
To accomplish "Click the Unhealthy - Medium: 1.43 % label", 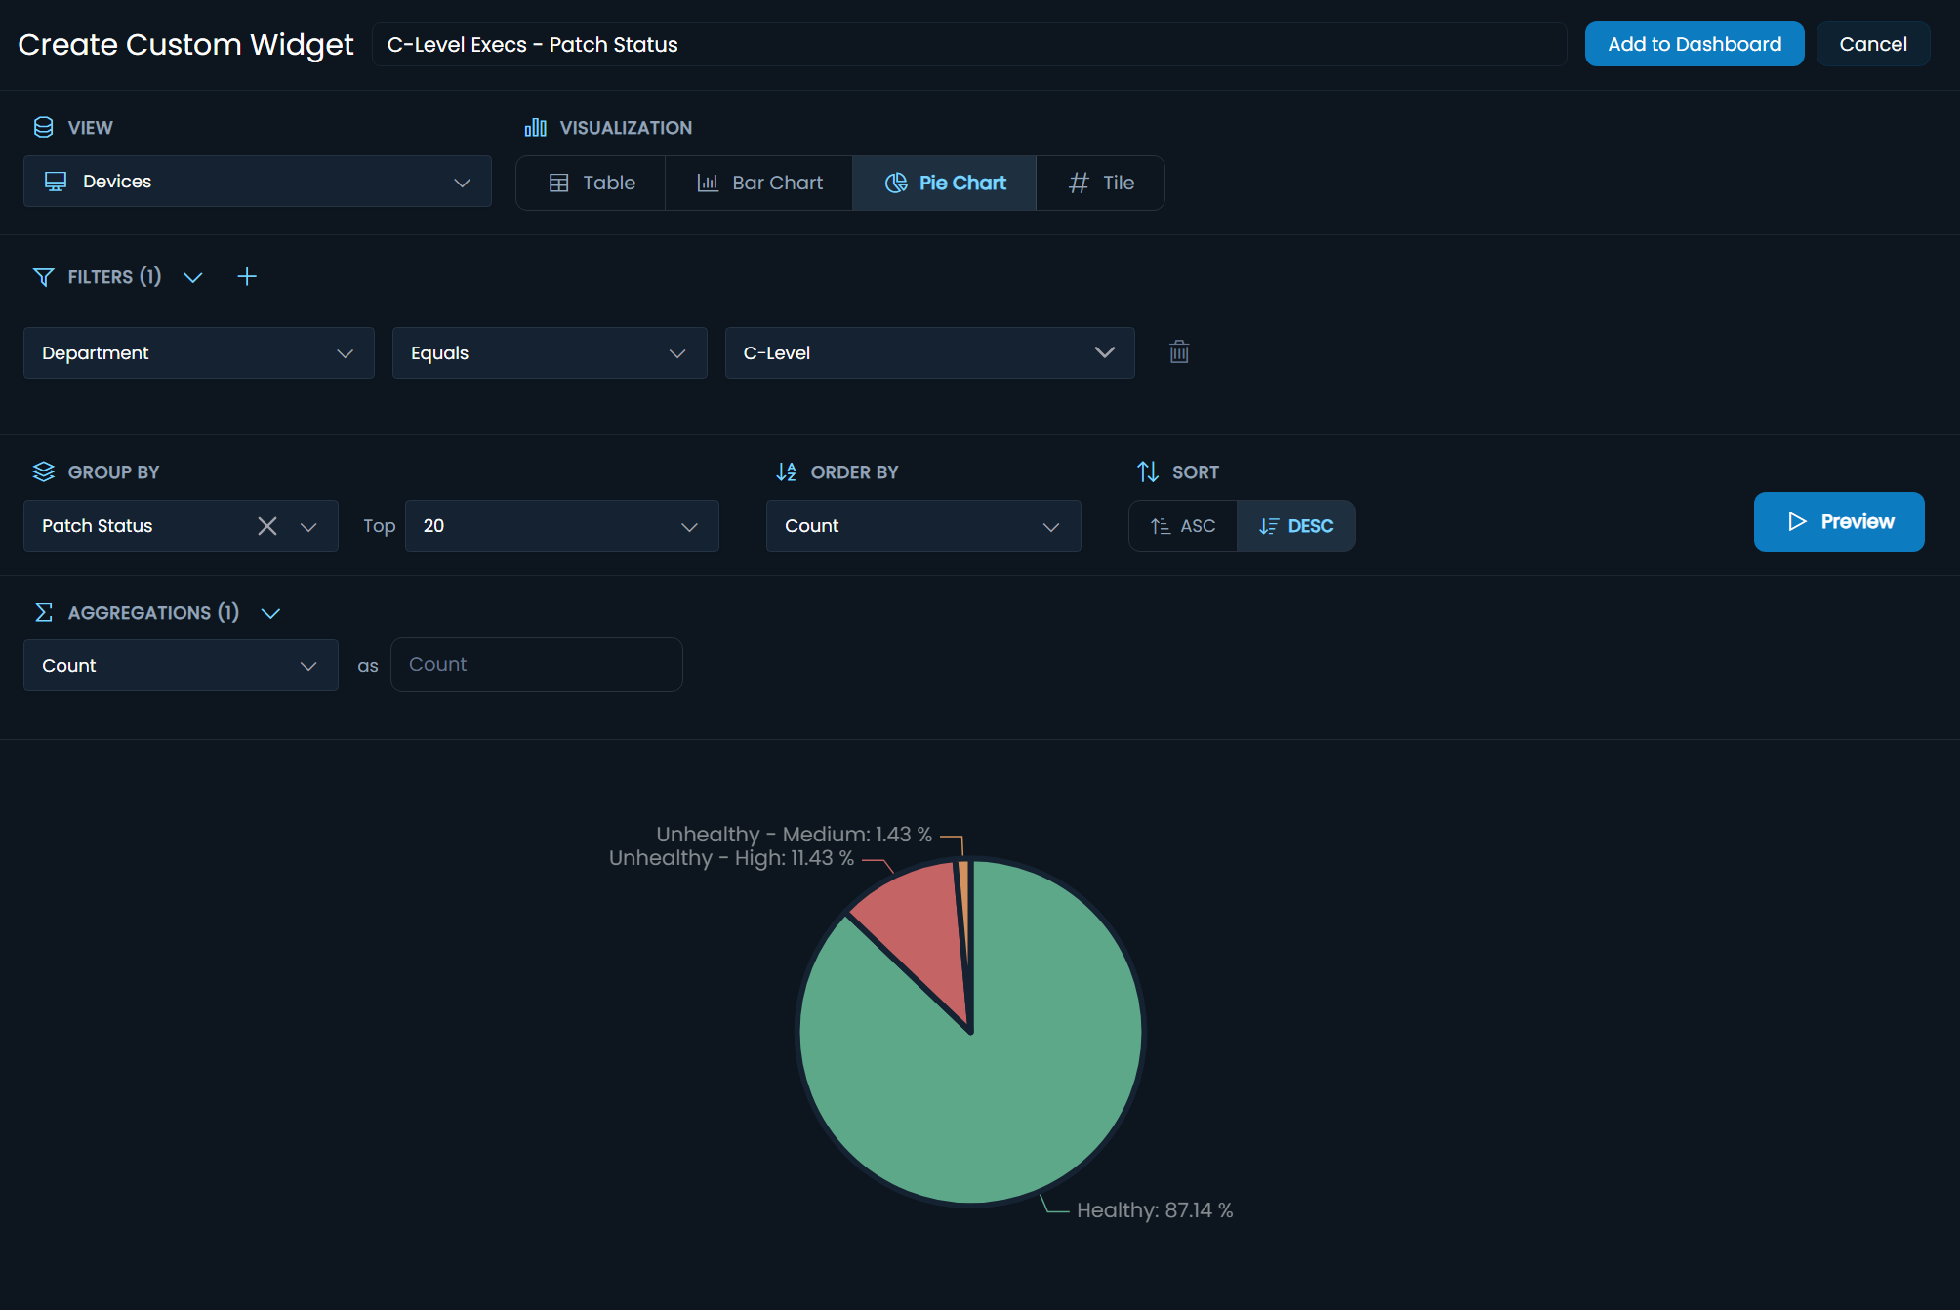I will 794,835.
